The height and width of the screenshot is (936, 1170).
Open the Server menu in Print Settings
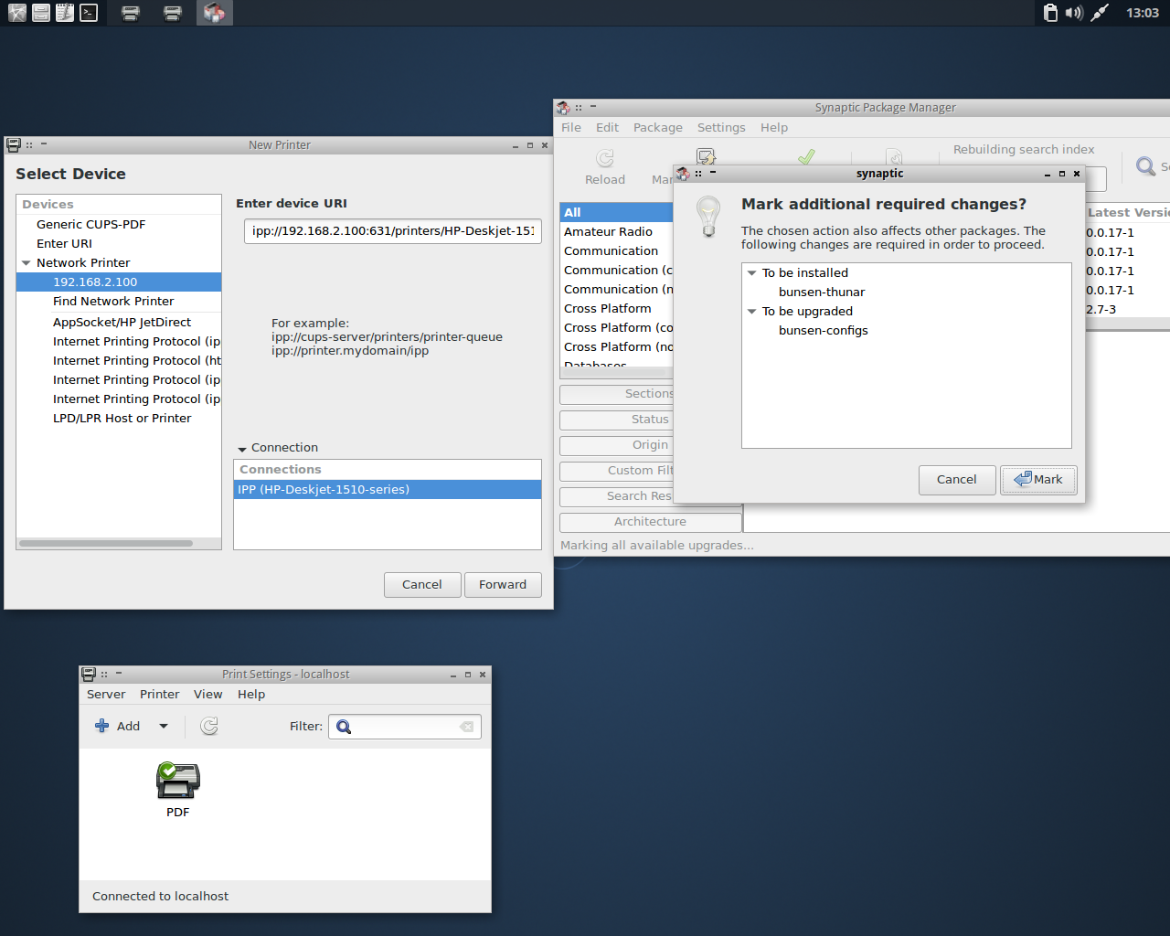point(106,695)
